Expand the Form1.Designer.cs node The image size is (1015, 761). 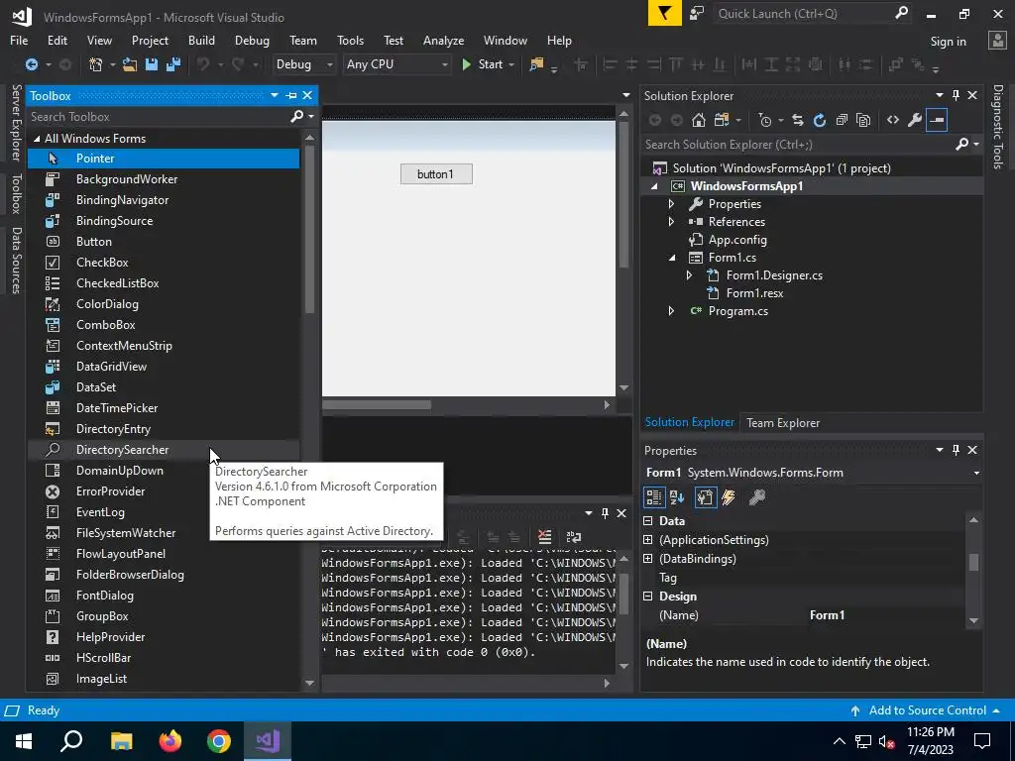pyautogui.click(x=690, y=275)
